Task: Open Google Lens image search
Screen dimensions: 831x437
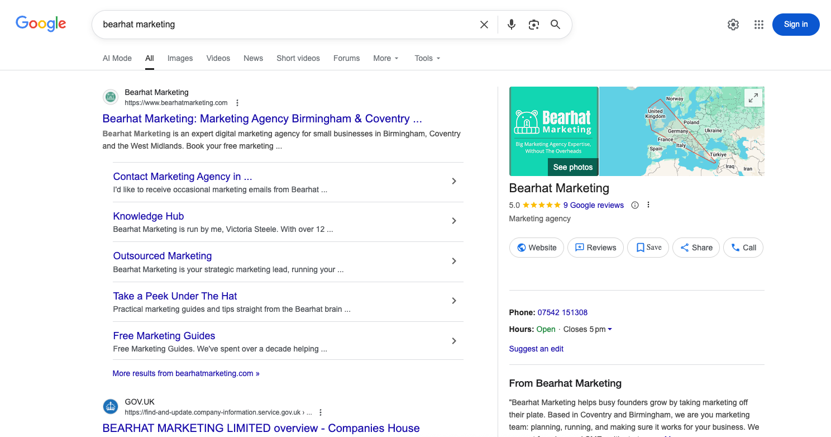Action: [533, 25]
